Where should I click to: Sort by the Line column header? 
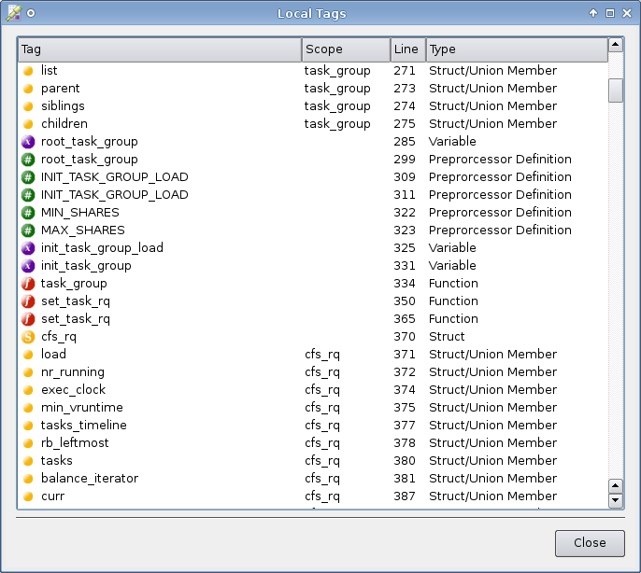[x=408, y=49]
